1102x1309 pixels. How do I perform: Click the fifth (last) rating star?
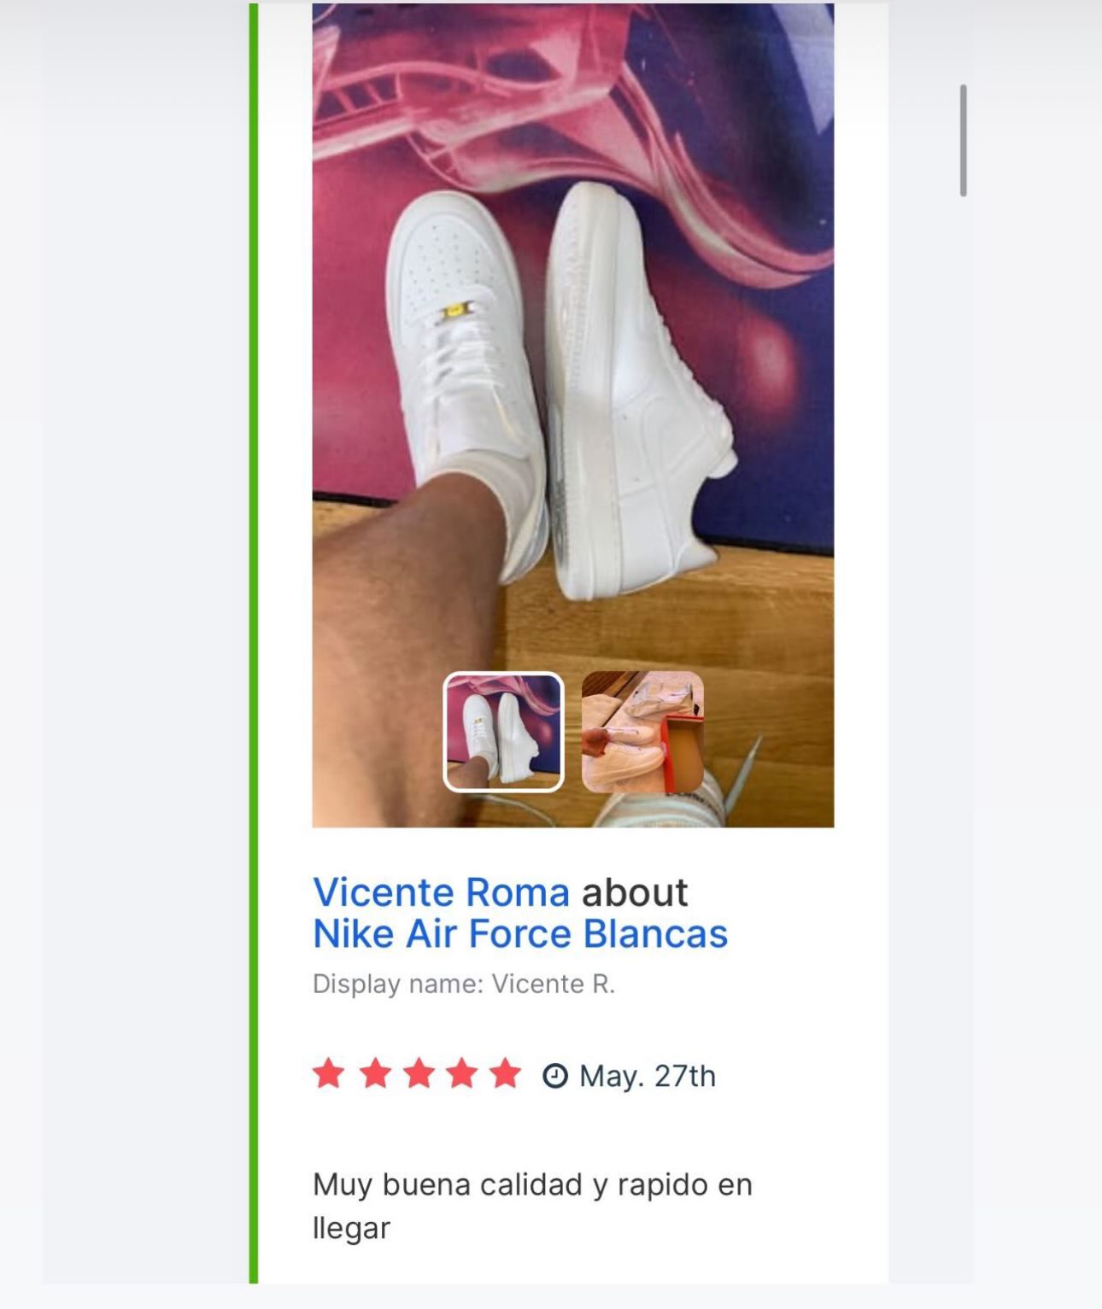(506, 1073)
